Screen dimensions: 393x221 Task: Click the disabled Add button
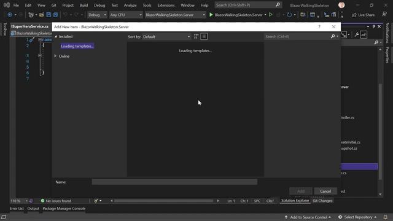pyautogui.click(x=301, y=191)
